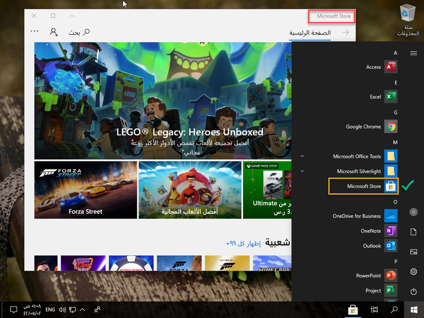Jump to letter E in the app list
Image resolution: width=424 pixels, height=318 pixels.
click(396, 82)
